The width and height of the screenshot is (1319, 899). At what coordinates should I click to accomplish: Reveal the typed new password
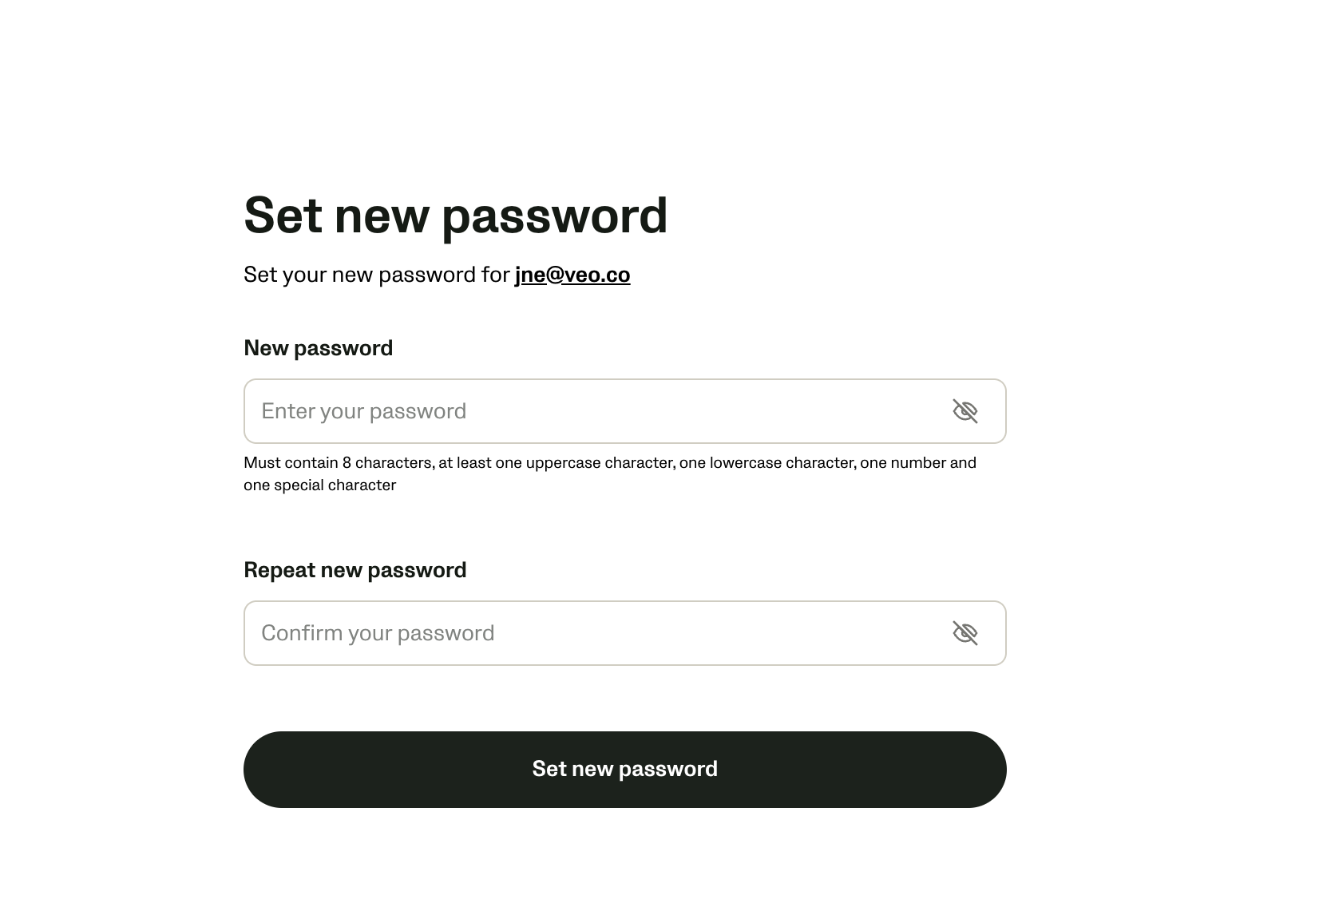click(x=964, y=411)
